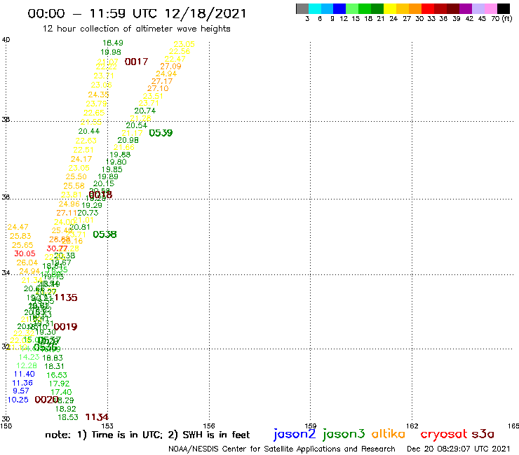519x455 pixels.
Task: Click wave height value '24.35'
Action: (99, 94)
